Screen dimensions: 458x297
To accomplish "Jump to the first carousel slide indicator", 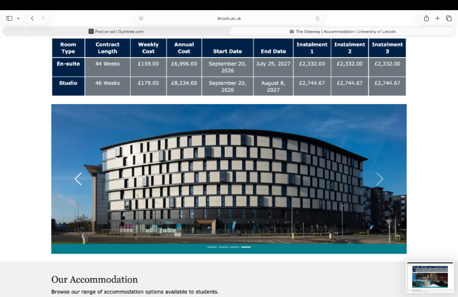I will click(x=212, y=247).
